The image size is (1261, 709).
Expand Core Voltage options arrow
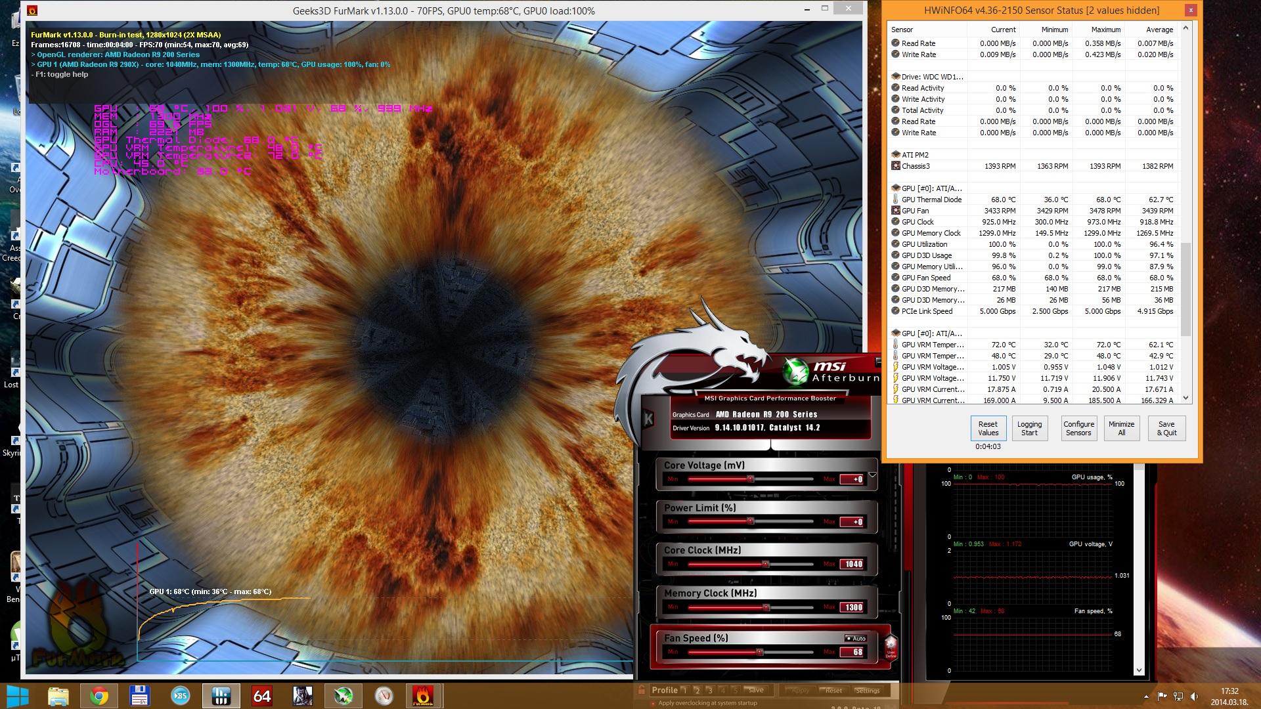pyautogui.click(x=872, y=475)
